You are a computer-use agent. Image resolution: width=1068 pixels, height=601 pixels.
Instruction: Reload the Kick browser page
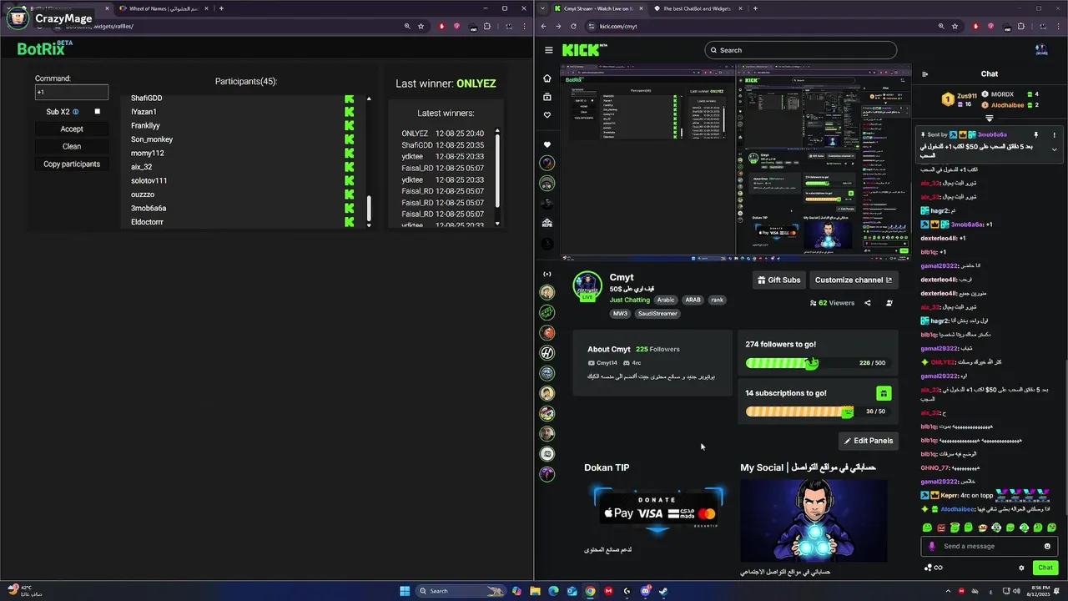click(x=573, y=26)
